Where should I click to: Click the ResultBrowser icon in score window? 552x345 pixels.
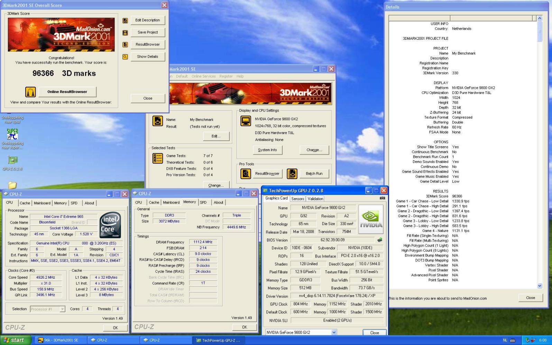click(125, 45)
